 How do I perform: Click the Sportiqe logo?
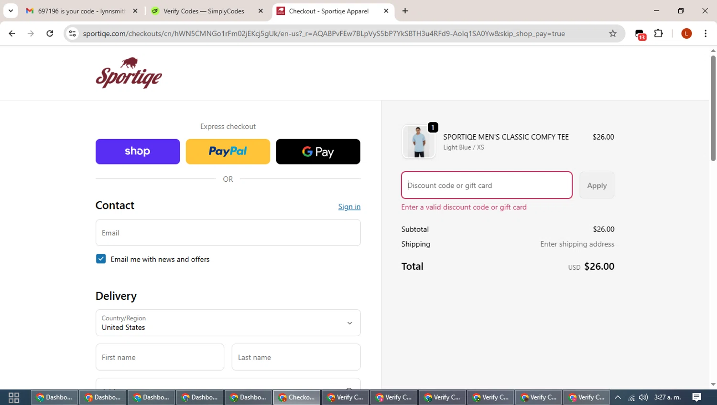(x=129, y=73)
